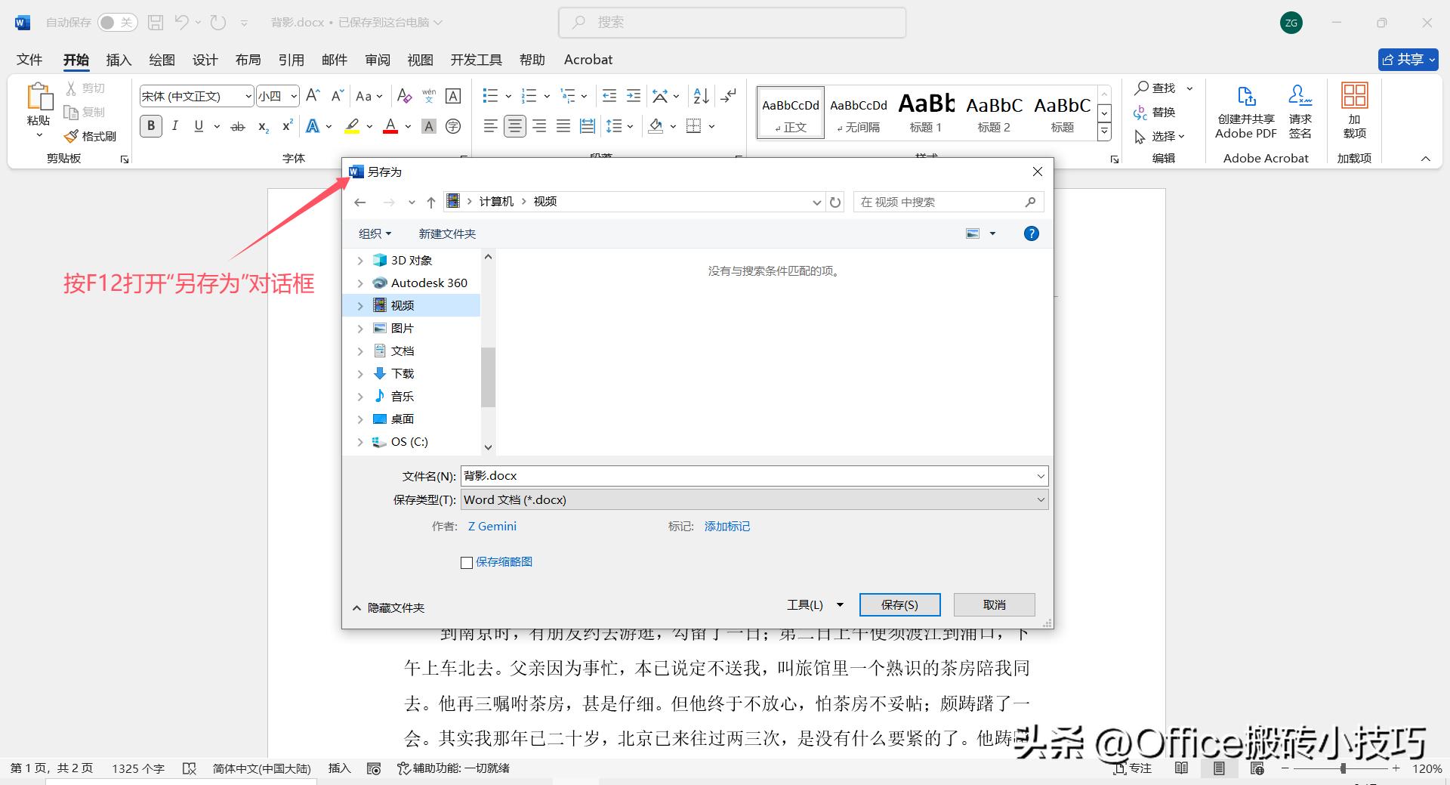Viewport: 1450px width, 785px height.
Task: Click Hide Folders in the dialog
Action: (388, 607)
